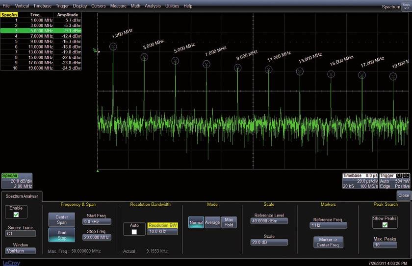Click the 17.000 MHz peak marker circle
412x266 pixels.
tap(362, 75)
